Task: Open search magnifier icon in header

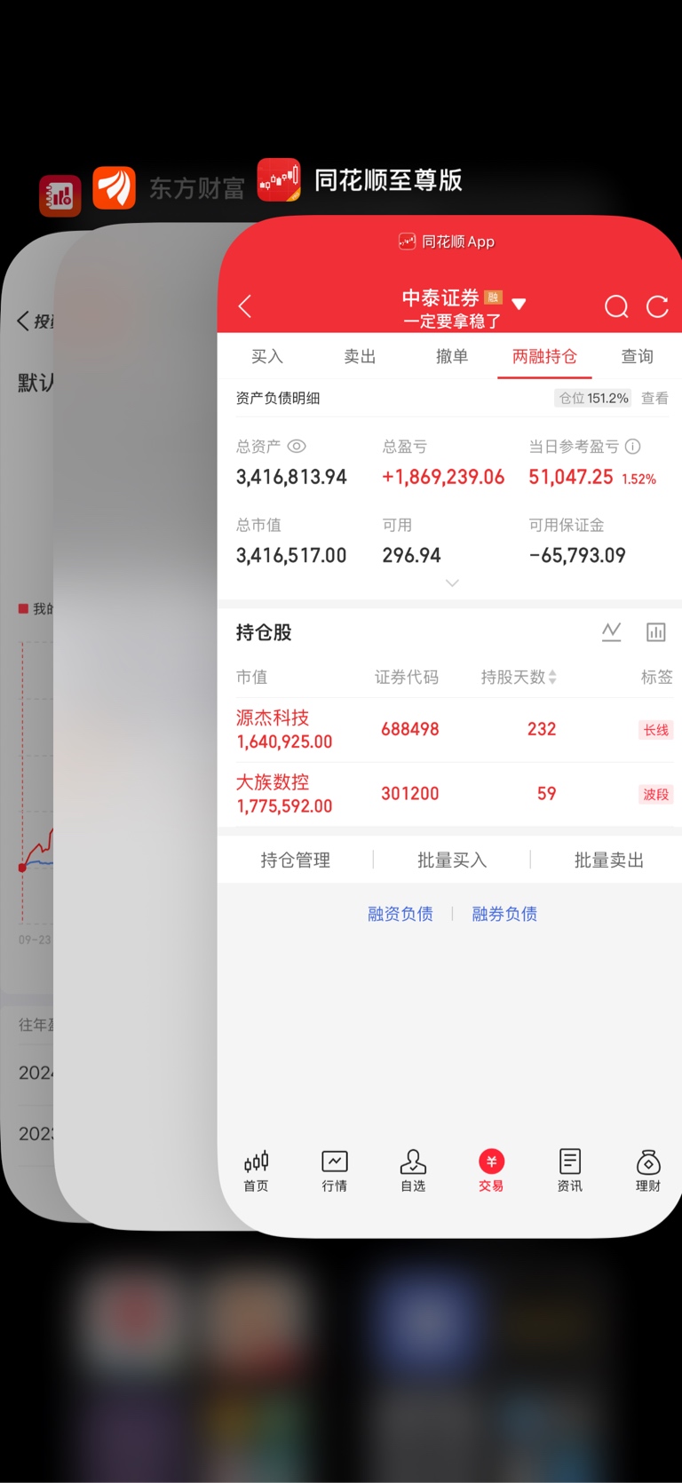Action: tap(616, 306)
